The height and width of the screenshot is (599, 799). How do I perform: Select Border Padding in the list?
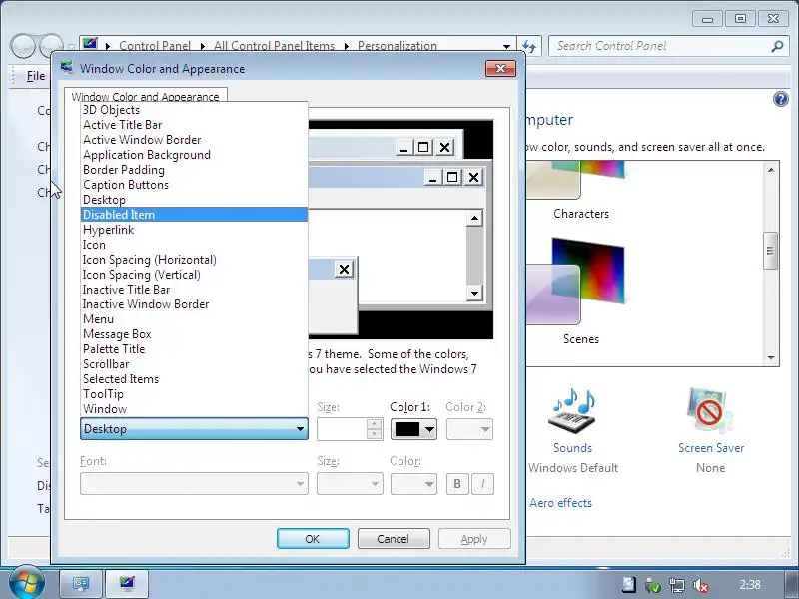pos(194,170)
